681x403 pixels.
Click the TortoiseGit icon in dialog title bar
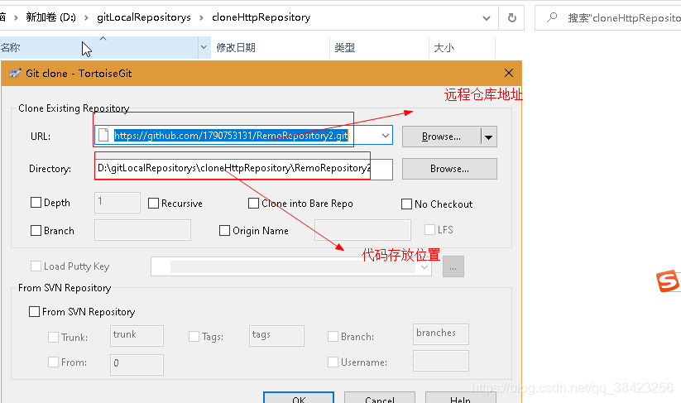click(15, 73)
